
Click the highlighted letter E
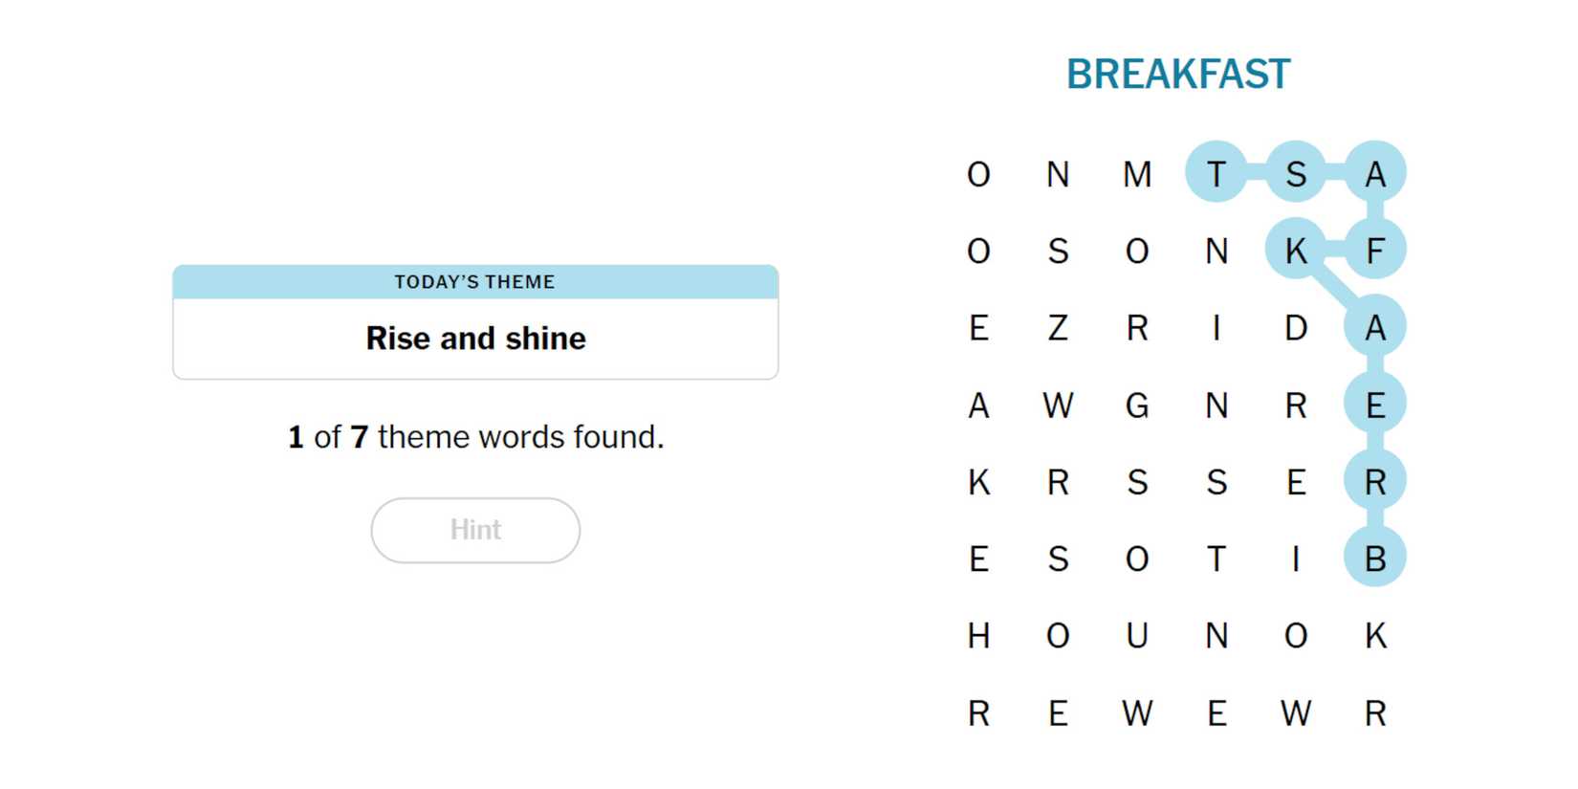1374,405
